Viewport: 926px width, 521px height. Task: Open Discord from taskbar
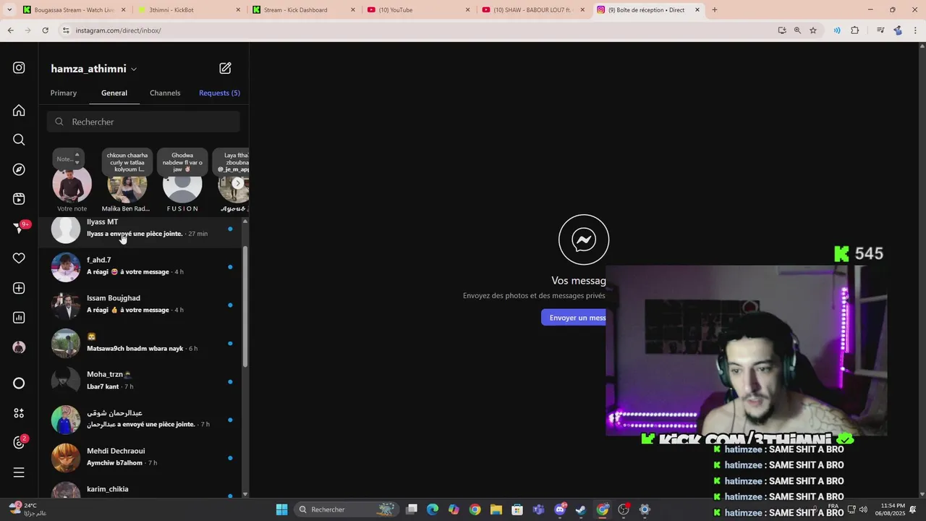coord(560,509)
